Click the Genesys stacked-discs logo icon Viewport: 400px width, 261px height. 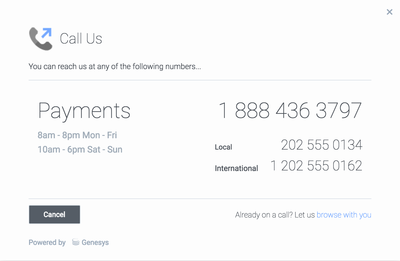tap(76, 242)
